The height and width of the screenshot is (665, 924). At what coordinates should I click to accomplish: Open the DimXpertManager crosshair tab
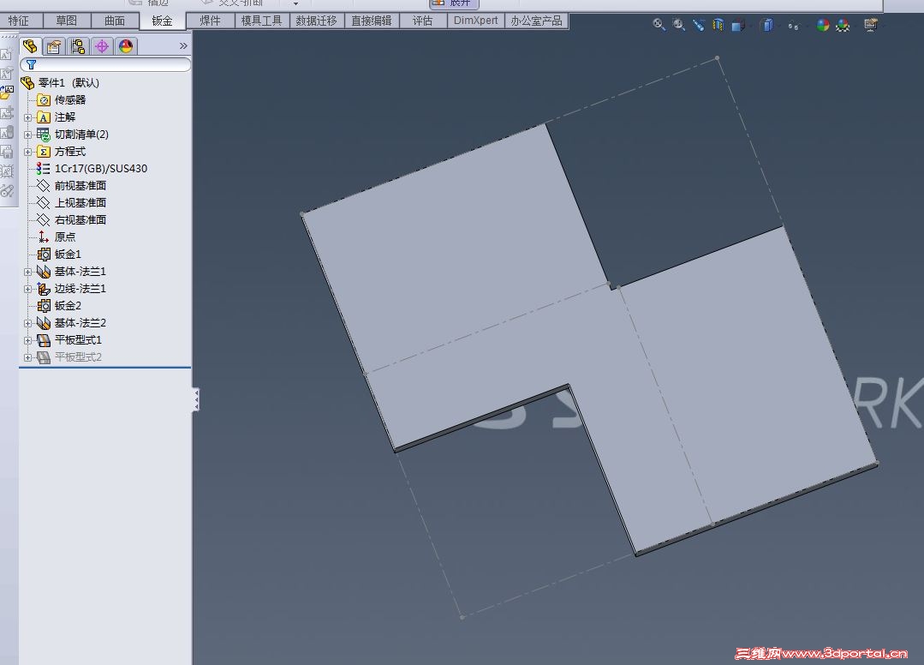pyautogui.click(x=101, y=46)
